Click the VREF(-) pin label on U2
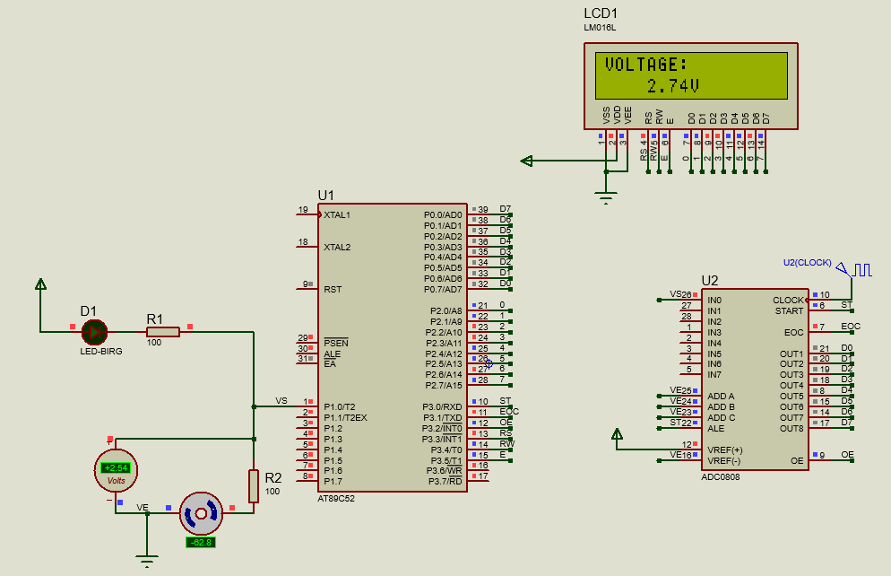This screenshot has height=576, width=891. [724, 460]
